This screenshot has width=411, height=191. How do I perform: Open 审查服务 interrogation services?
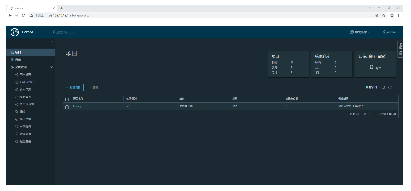(25, 127)
